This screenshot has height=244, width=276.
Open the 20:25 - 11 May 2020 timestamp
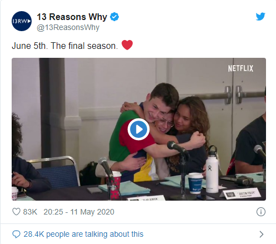(79, 212)
